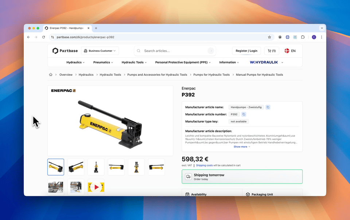Click the Availability calendar icon

point(187,195)
